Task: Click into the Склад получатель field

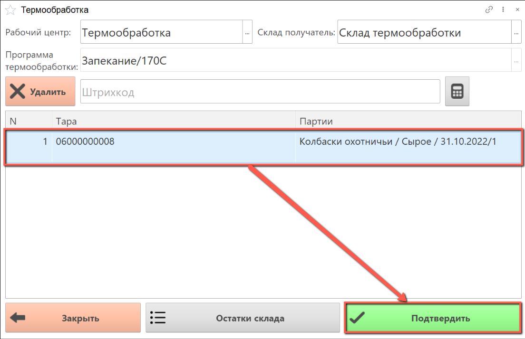Action: click(x=423, y=33)
